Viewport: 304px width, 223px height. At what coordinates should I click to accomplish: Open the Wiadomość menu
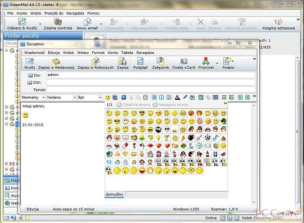(34, 52)
